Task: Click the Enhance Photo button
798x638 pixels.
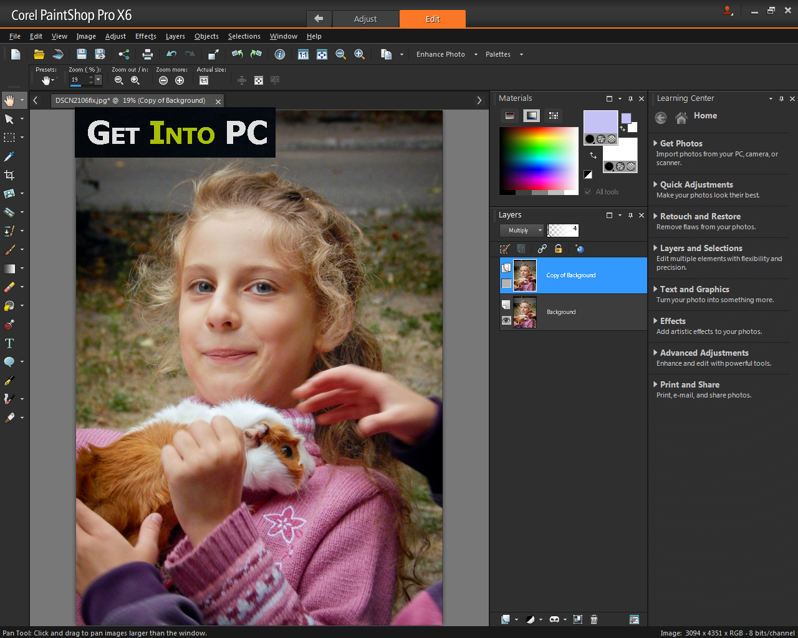Action: point(440,54)
